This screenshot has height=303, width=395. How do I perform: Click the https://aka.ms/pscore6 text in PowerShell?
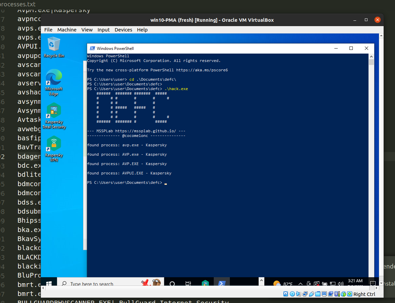pos(202,70)
